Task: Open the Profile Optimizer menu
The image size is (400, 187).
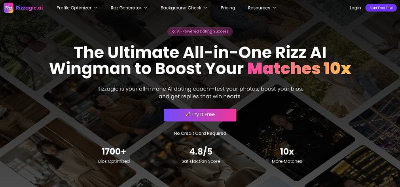Action: point(74,8)
